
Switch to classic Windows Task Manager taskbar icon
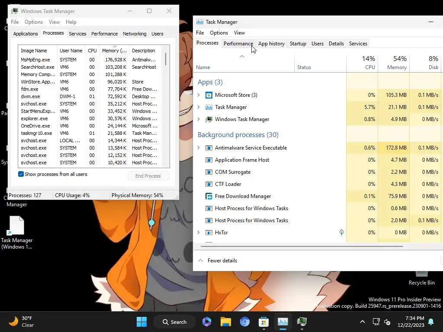point(302,322)
